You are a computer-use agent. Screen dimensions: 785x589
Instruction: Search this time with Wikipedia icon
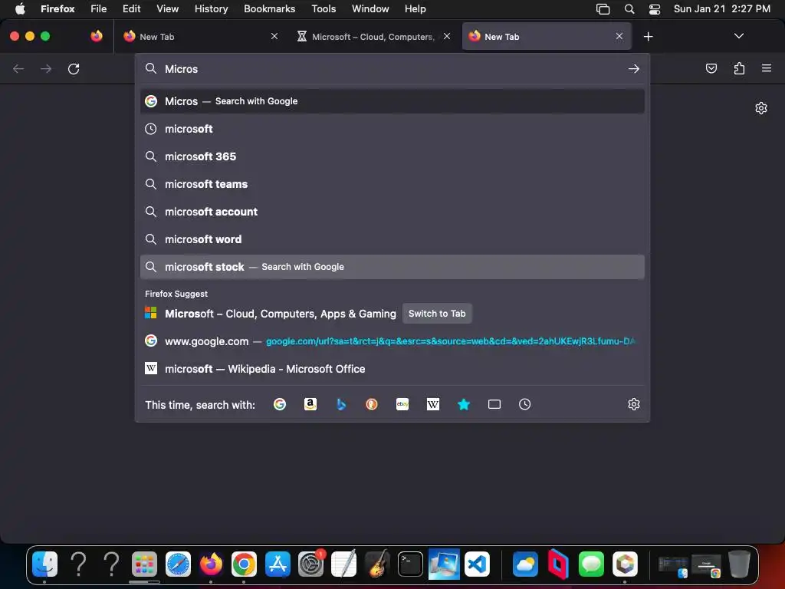click(x=433, y=404)
